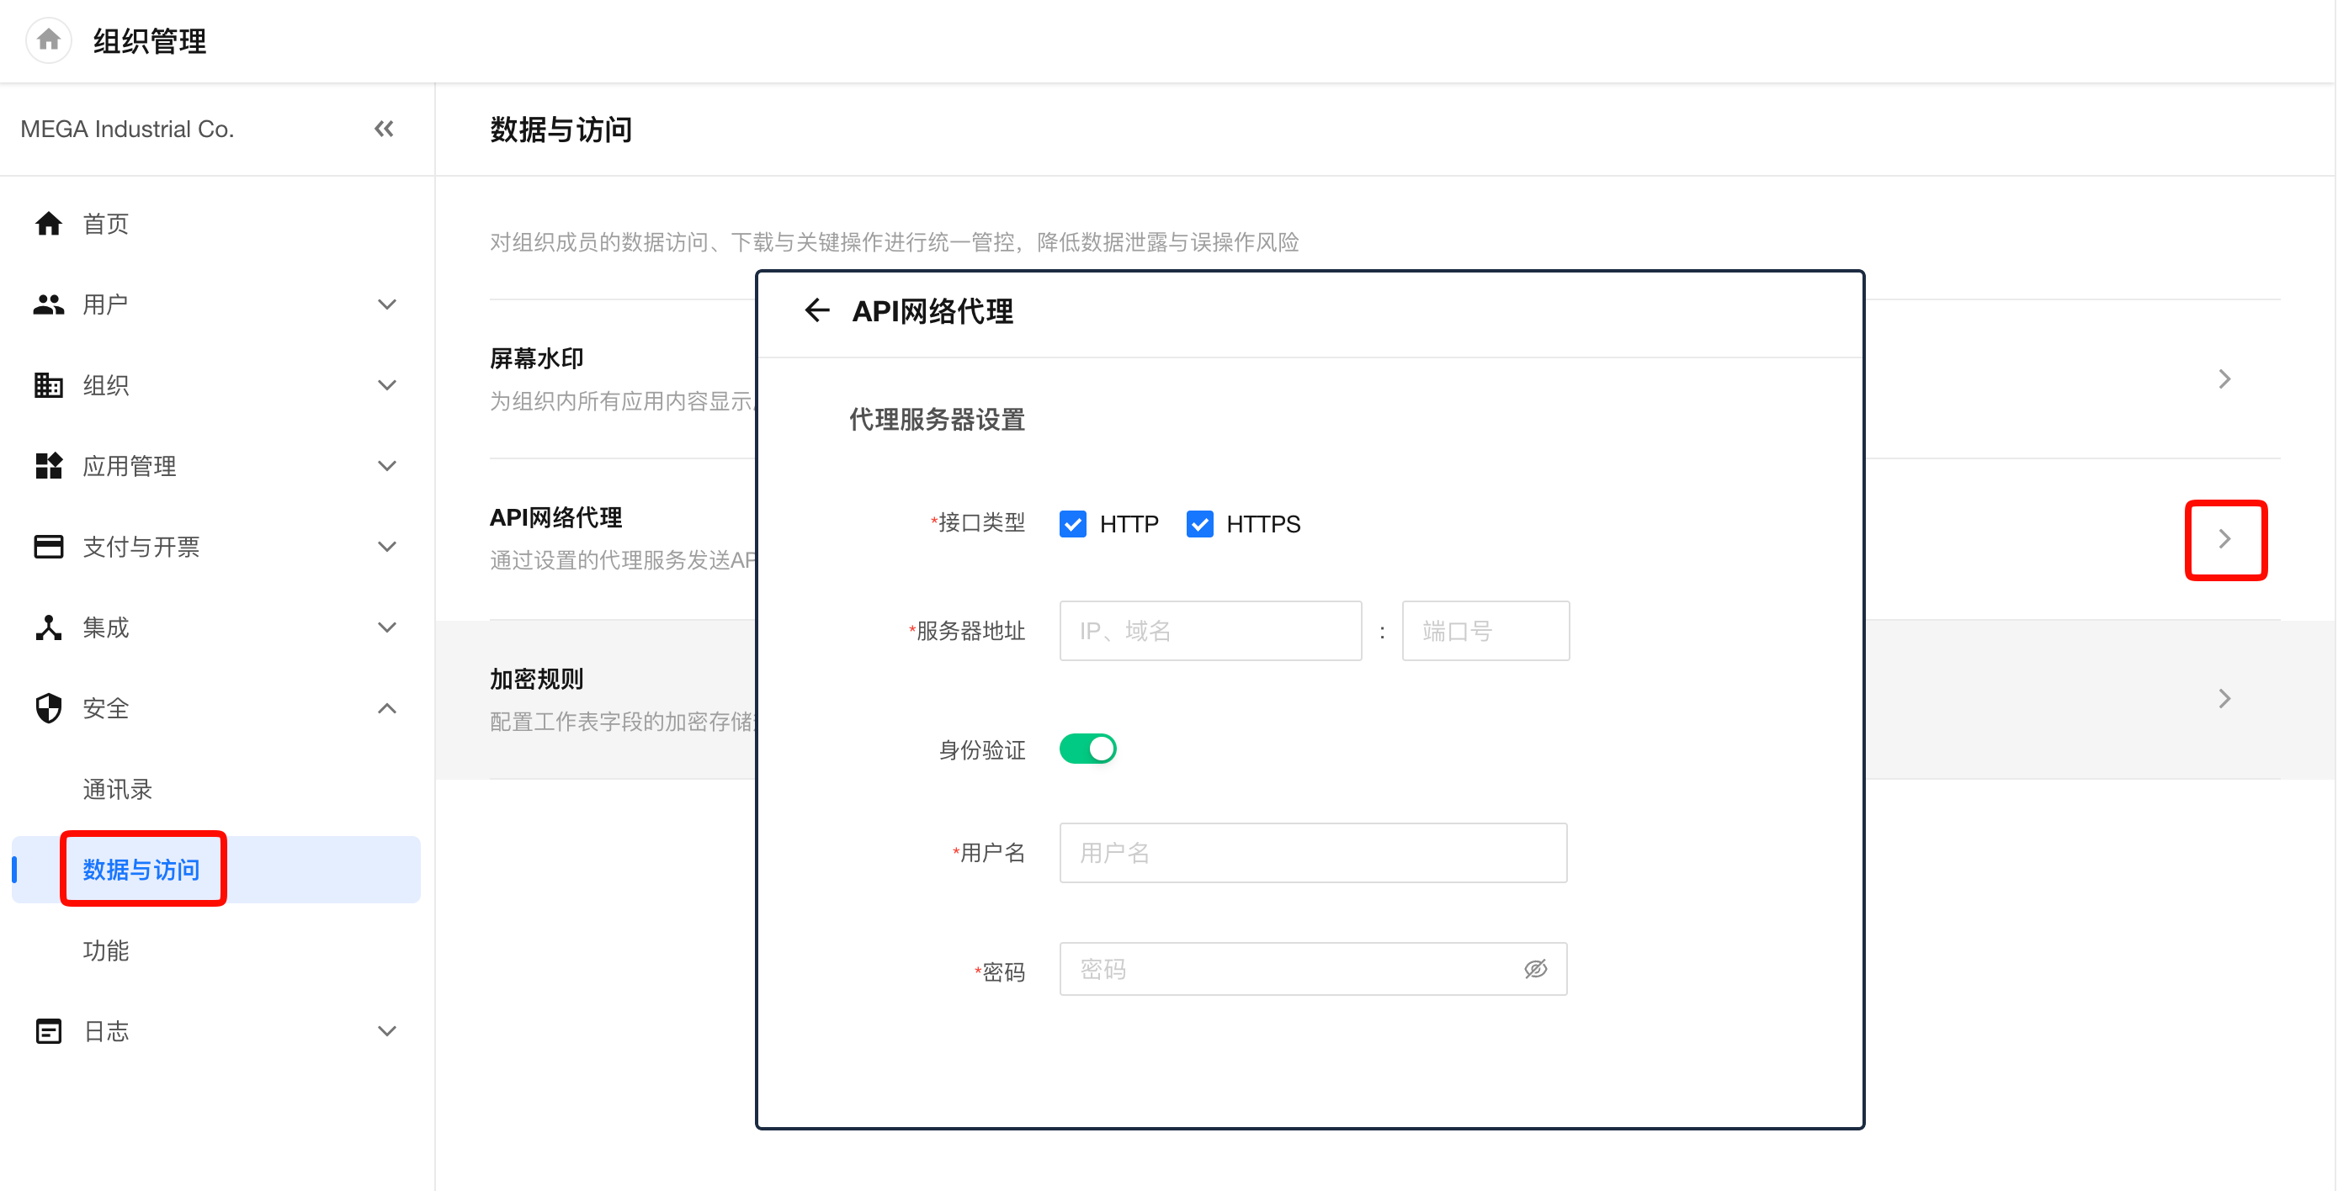This screenshot has height=1191, width=2338.
Task: Click the 支付与开票 card icon
Action: 48,546
